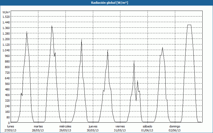Select the tip of Monday's radiation peak
Viewport: 213px width, 133px height.
27,32
